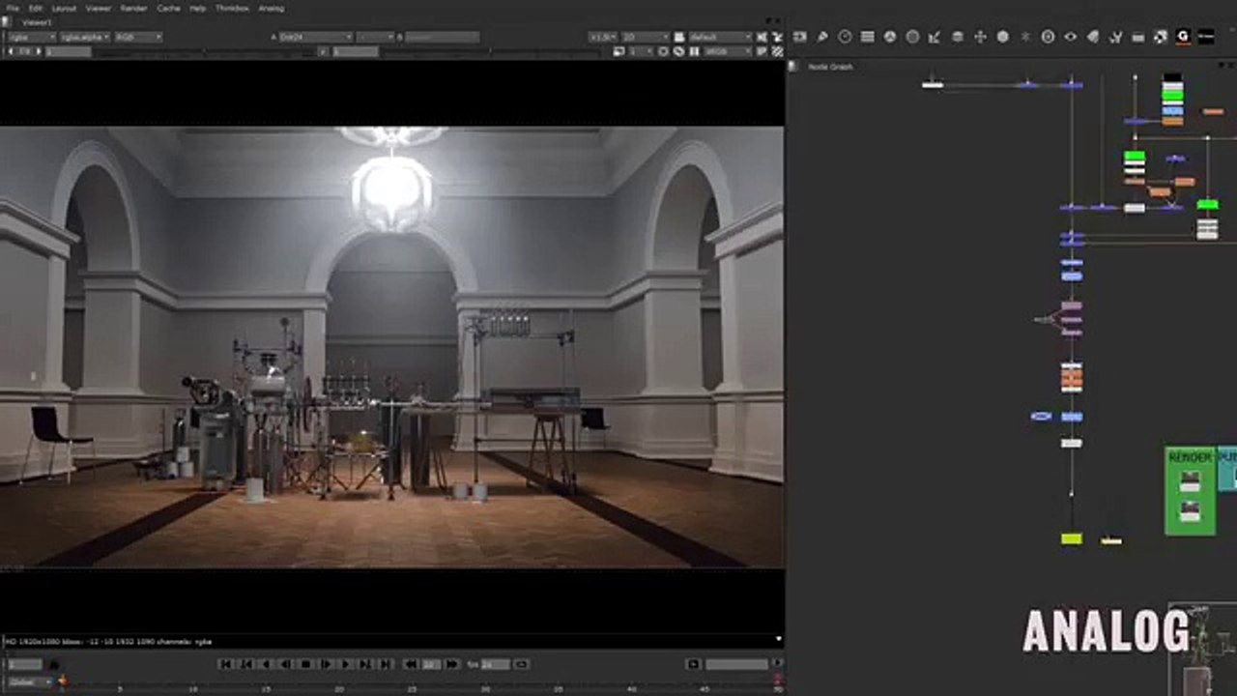Click the viewer lock icon beside 2D

[679, 37]
